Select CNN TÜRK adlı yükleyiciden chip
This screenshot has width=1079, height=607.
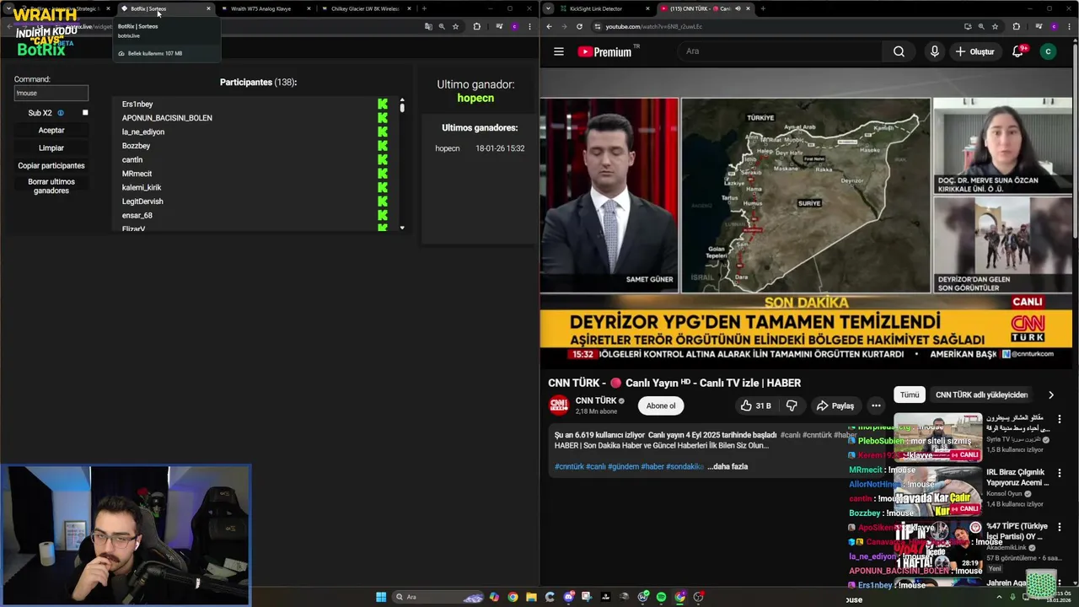[x=982, y=395]
